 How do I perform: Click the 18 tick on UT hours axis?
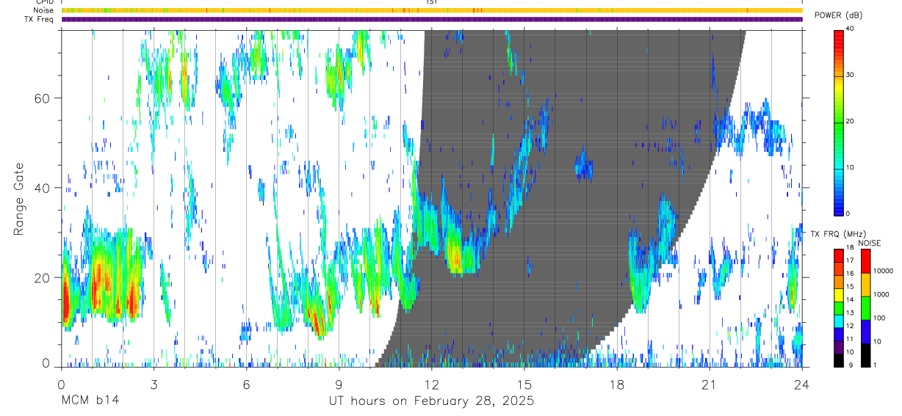click(x=617, y=384)
